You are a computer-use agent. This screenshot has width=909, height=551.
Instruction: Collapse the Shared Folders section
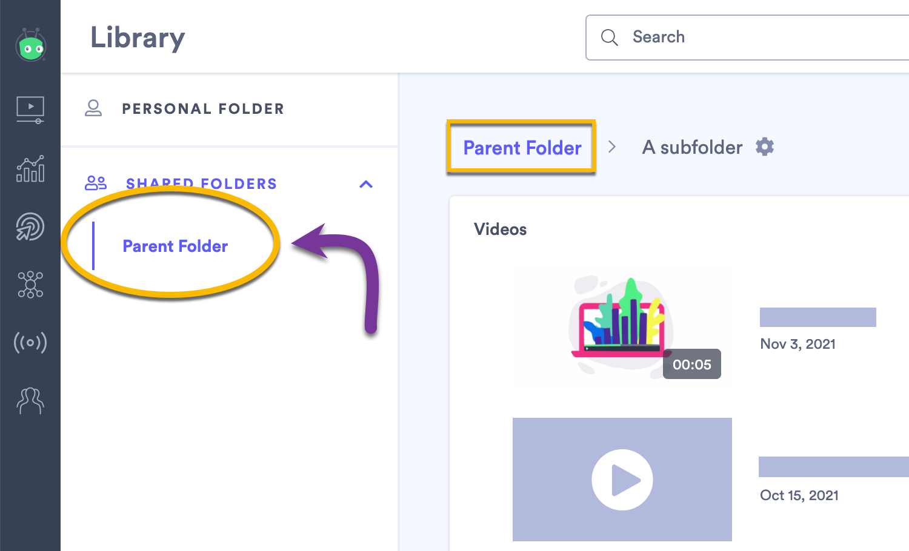(x=366, y=185)
